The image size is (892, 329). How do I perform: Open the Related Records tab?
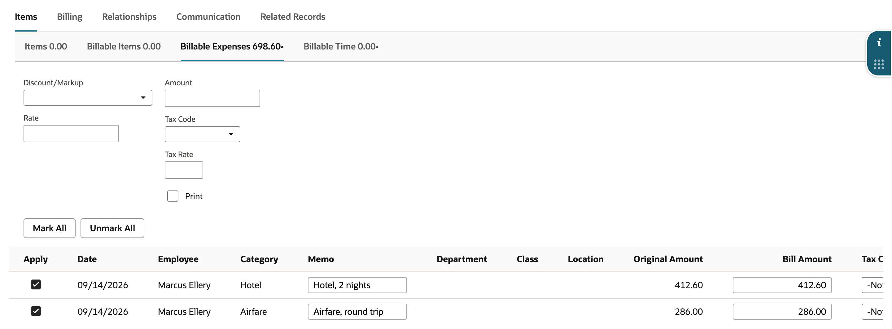coord(293,17)
